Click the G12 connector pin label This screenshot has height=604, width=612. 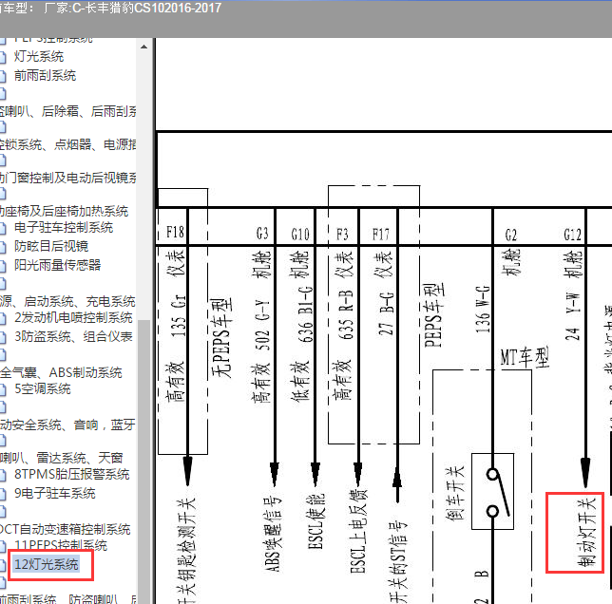pyautogui.click(x=572, y=235)
